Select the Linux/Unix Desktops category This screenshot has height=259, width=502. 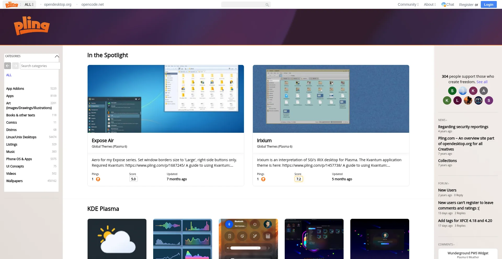point(21,137)
